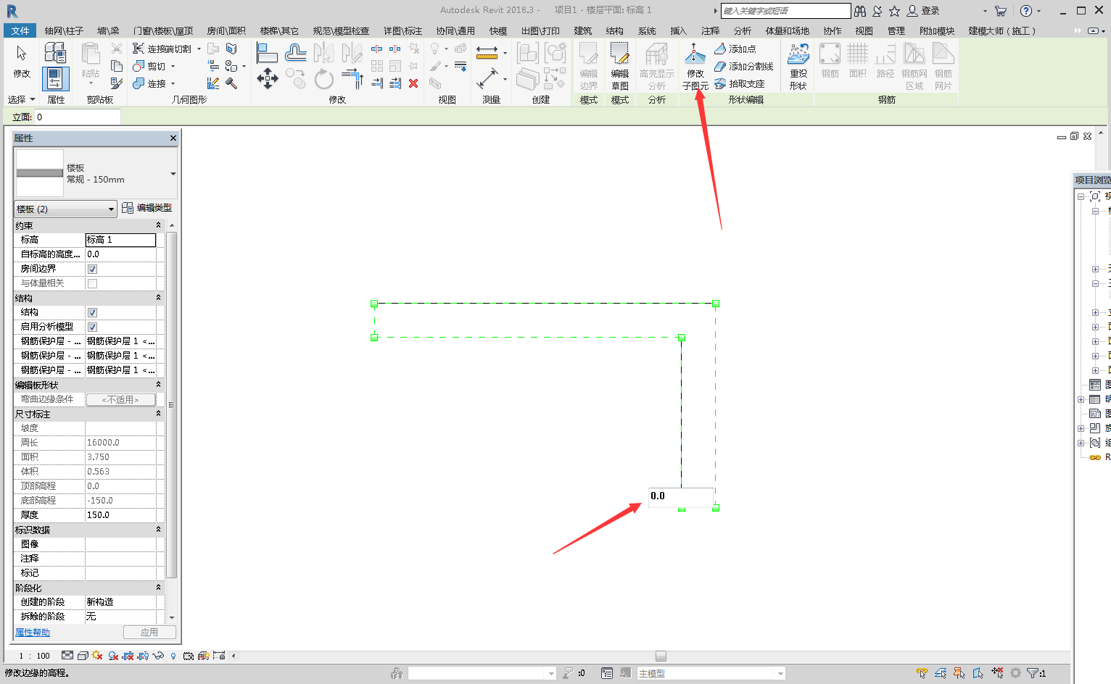
Task: Collapse the 约束 property group
Action: tap(158, 225)
